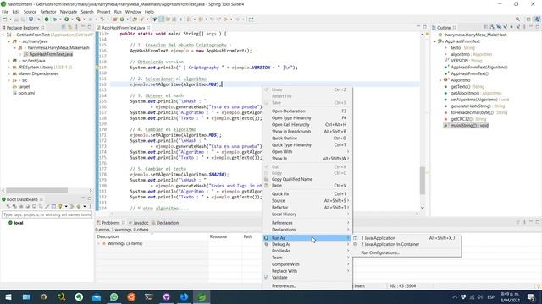Image resolution: width=542 pixels, height=304 pixels.
Task: Collapse the src/main/java folder node
Action: coord(9,41)
